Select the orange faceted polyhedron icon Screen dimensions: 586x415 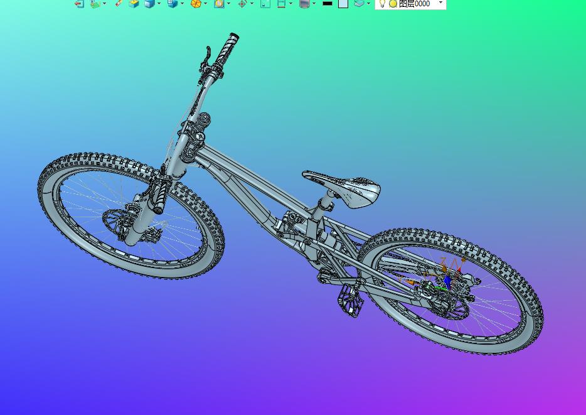point(196,4)
